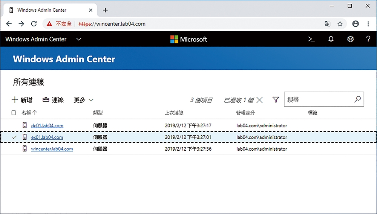
Task: Open the filter funnel icon
Action: [276, 99]
